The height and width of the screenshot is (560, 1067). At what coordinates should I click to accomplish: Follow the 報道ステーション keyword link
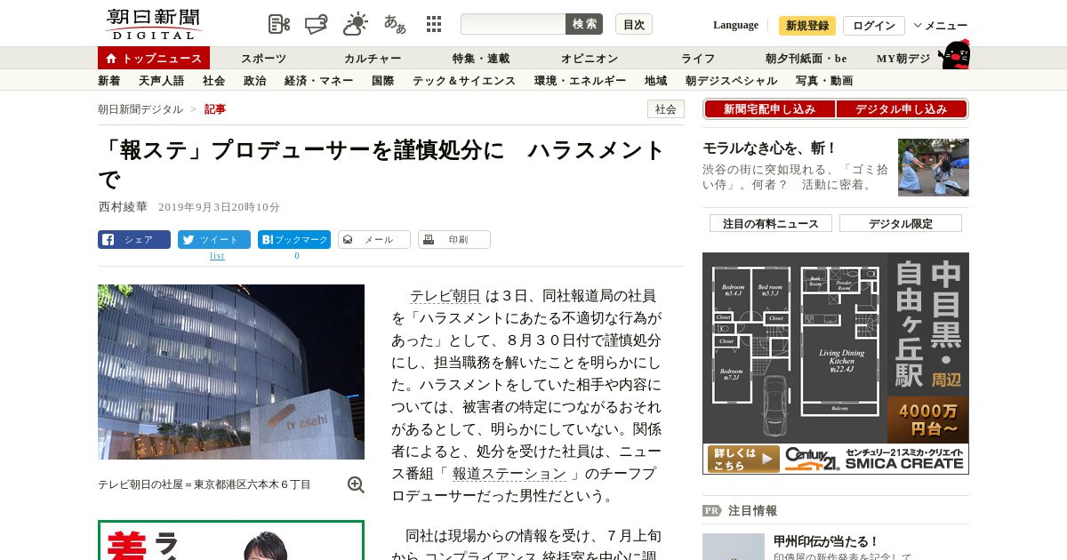[509, 474]
